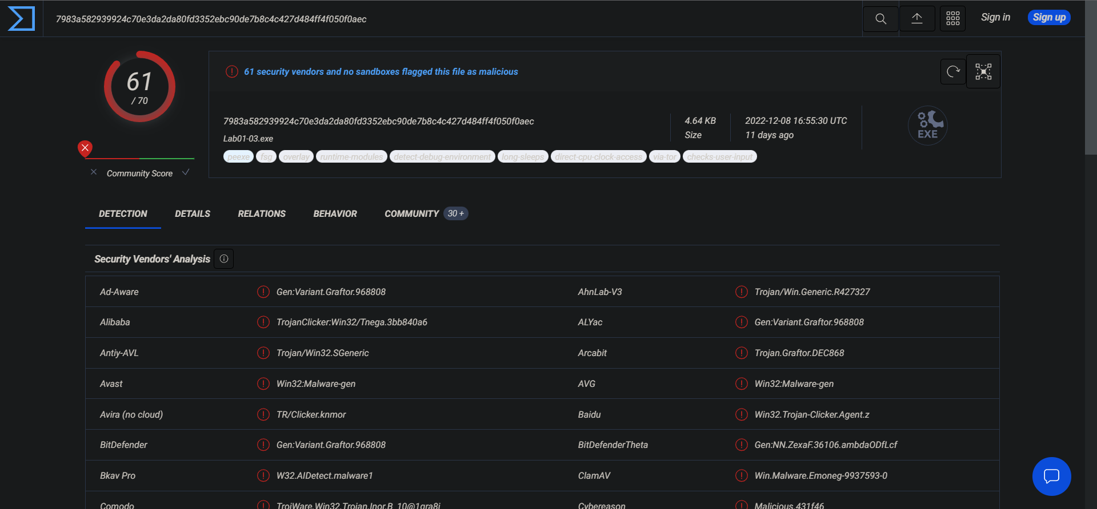Click Win.Malware.Emoneg-9937593-0 detection text
The width and height of the screenshot is (1097, 509).
pyautogui.click(x=821, y=475)
